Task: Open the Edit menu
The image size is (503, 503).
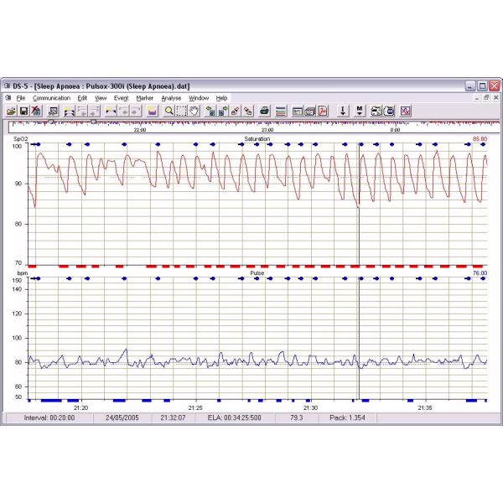Action: [x=82, y=98]
